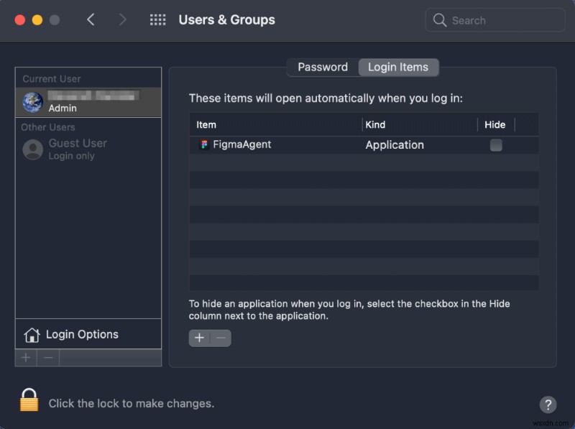Image resolution: width=575 pixels, height=429 pixels.
Task: Add a login item with the plus button
Action: coord(199,338)
